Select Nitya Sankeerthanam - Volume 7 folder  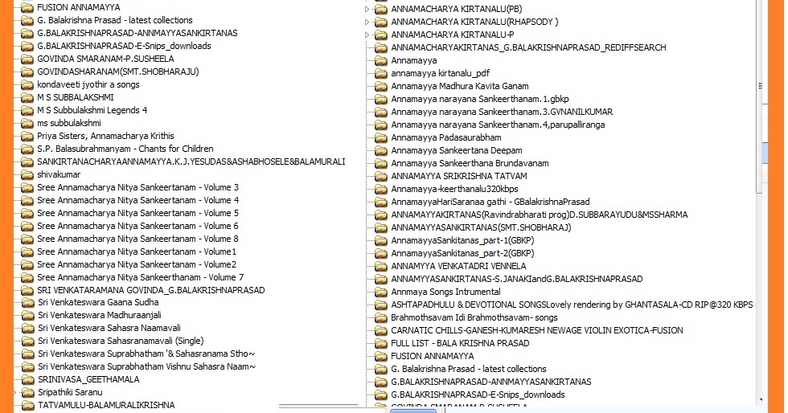tap(140, 277)
